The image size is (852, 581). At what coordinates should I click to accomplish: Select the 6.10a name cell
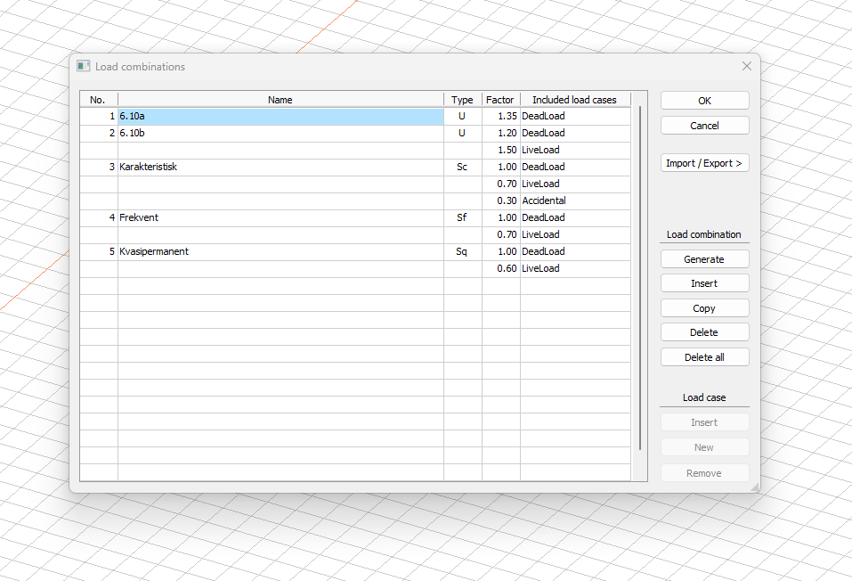pyautogui.click(x=280, y=116)
